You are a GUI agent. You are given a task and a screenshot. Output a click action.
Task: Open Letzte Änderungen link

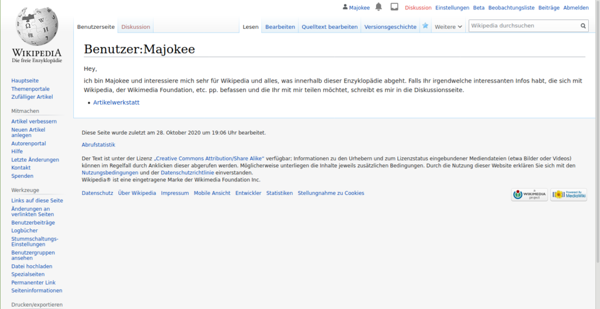coord(35,159)
